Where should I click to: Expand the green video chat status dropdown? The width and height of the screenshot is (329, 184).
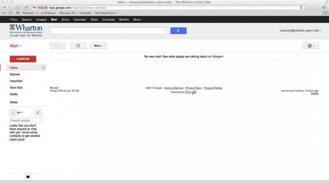click(20, 113)
